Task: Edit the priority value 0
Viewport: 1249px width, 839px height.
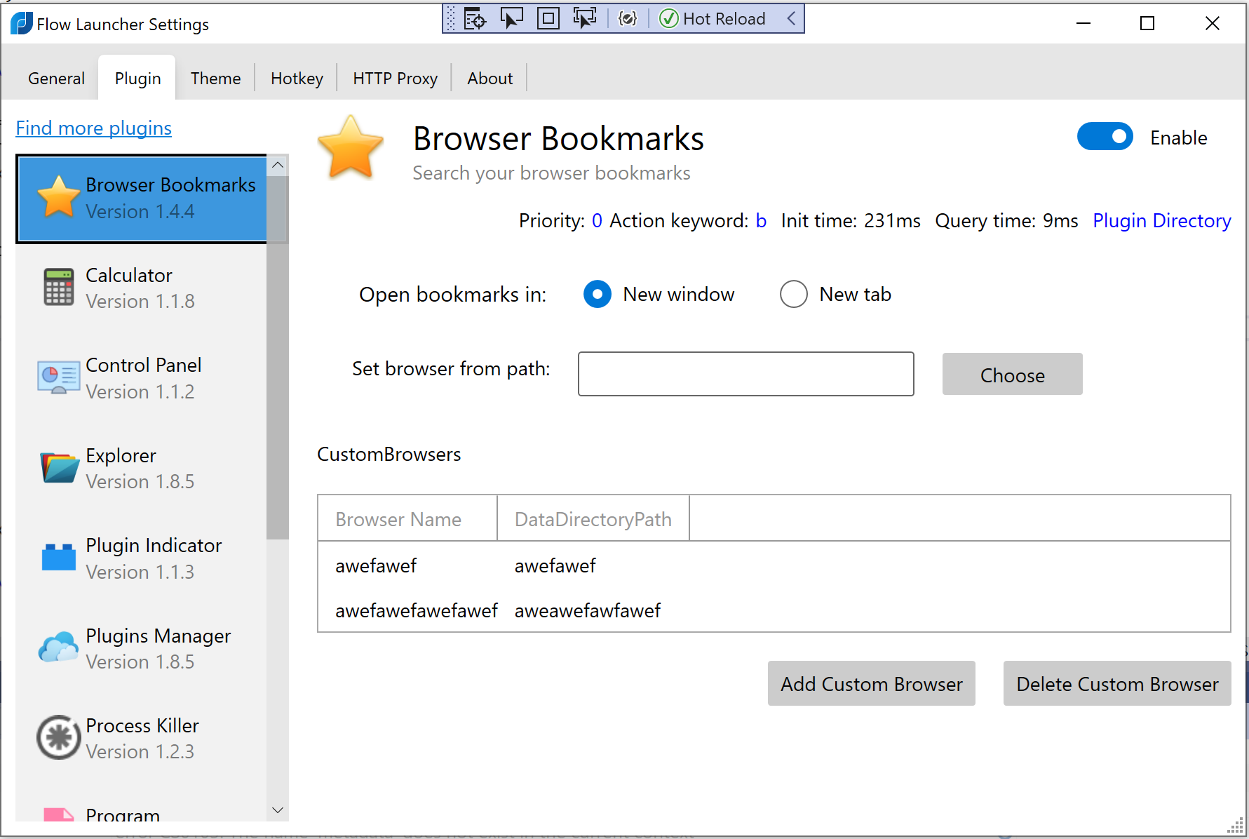Action: coord(597,221)
